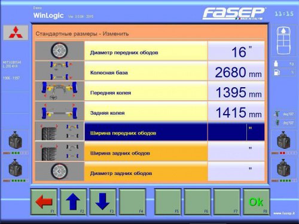Click the empty F5 function button
The width and height of the screenshot is (299, 224).
point(168,202)
